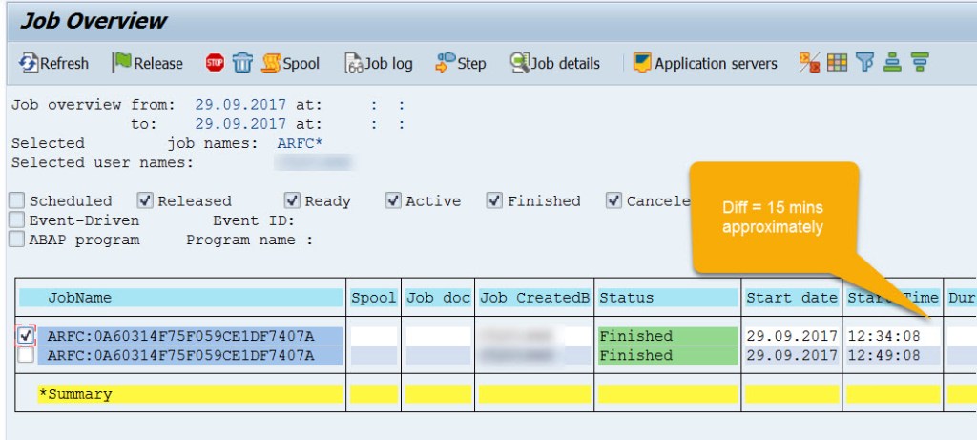Screen dimensions: 977x440
Task: Click the *Summary row
Action: tap(190, 394)
